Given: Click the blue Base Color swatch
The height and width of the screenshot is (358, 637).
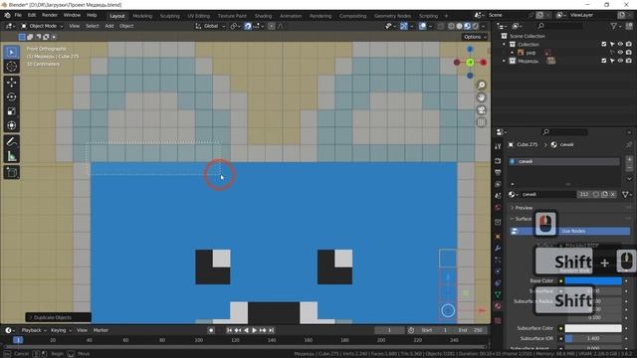Looking at the screenshot, I should (x=593, y=280).
